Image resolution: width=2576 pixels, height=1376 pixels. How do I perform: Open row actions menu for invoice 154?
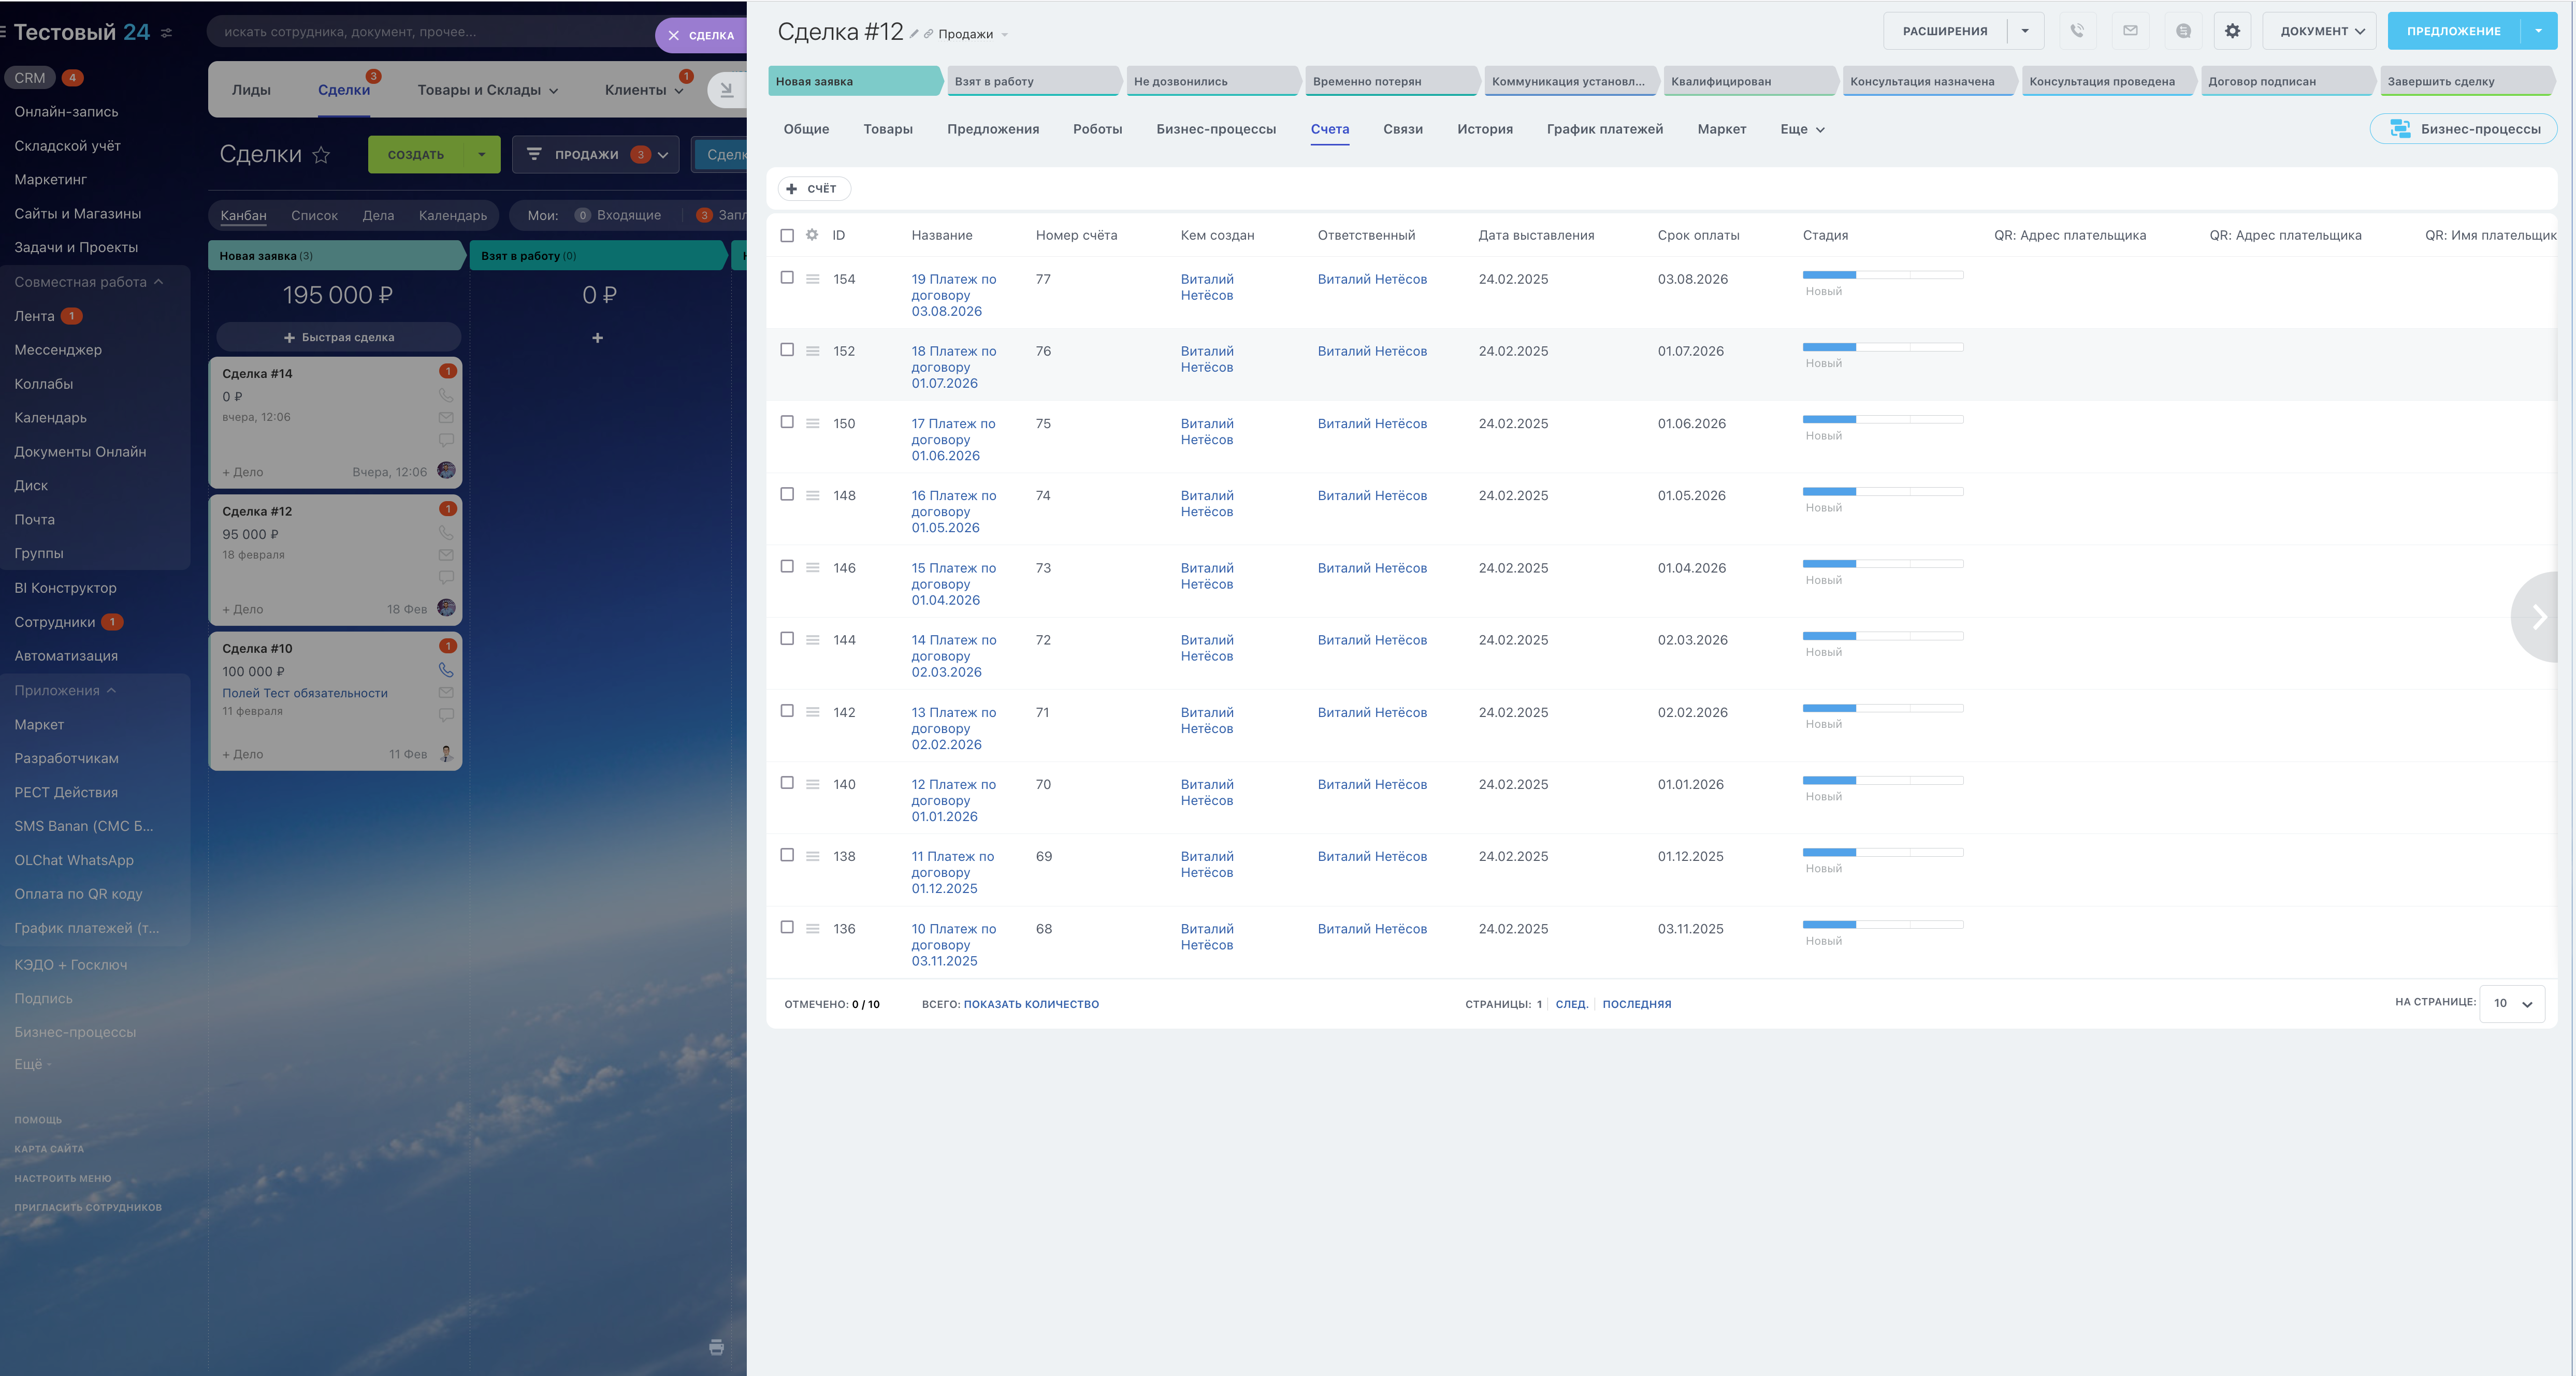point(813,279)
